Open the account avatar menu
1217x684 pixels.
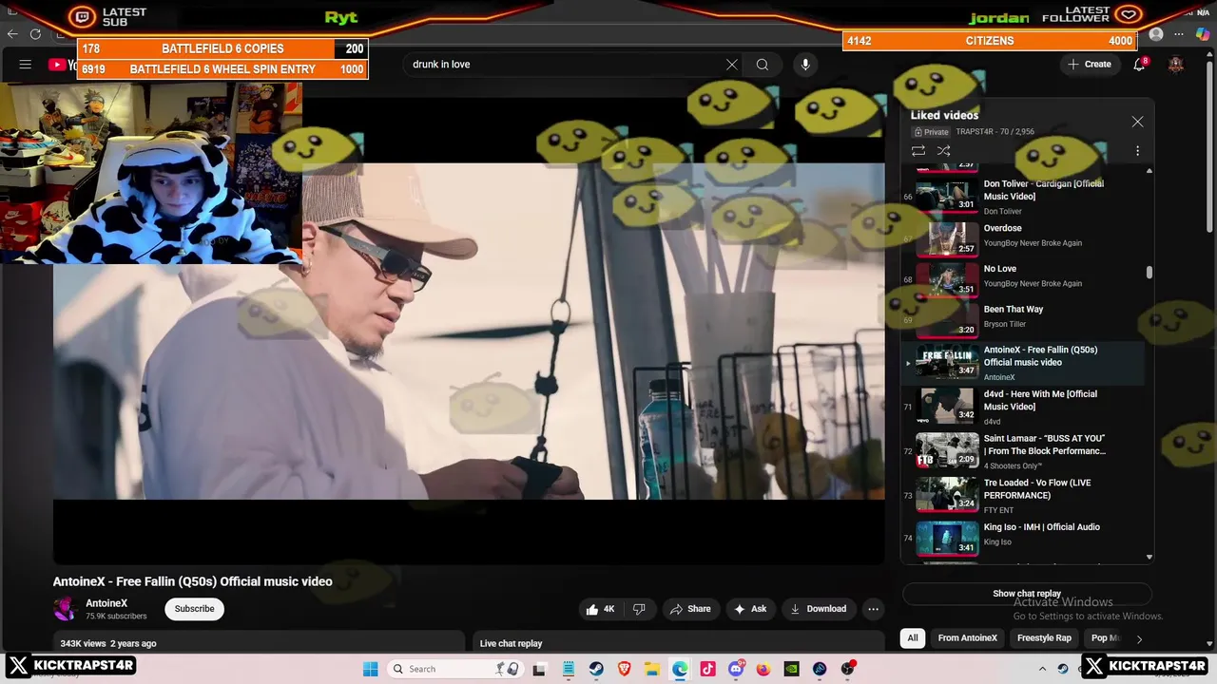pos(1176,65)
